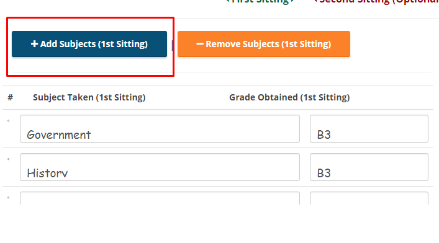The width and height of the screenshot is (439, 243).
Task: Click the plus icon on Add Subjects
Action: click(x=34, y=44)
